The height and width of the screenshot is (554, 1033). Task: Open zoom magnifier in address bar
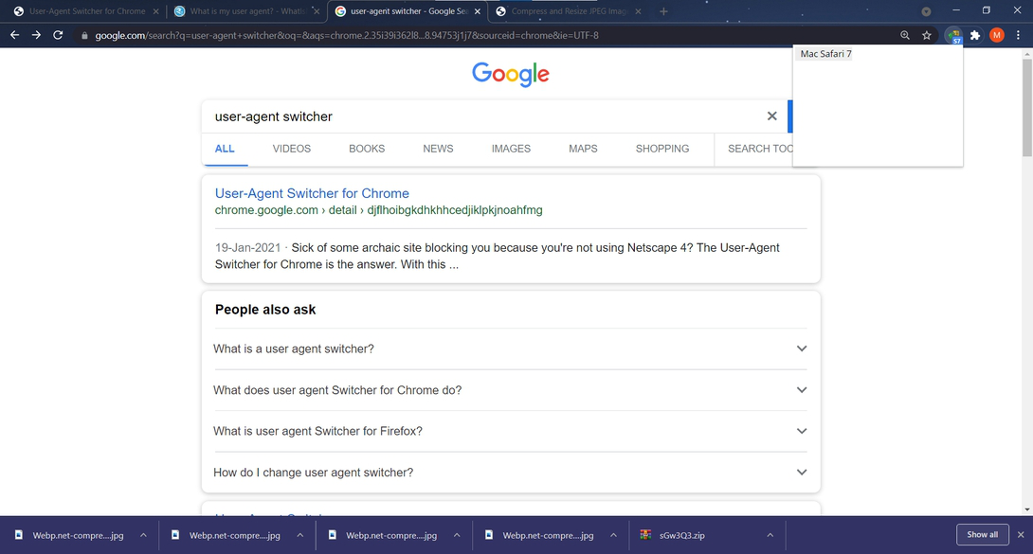click(x=904, y=36)
